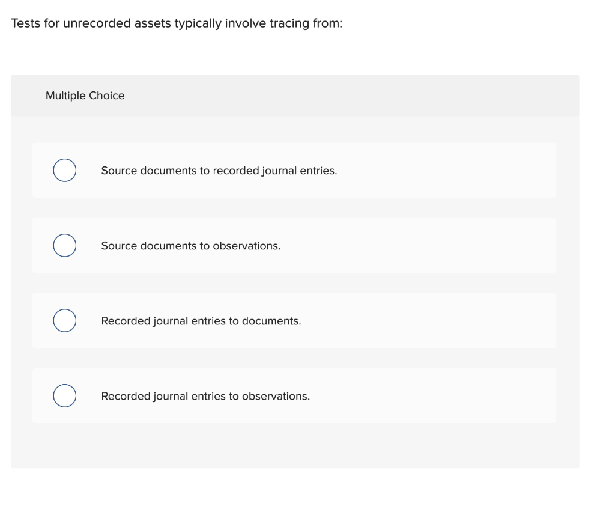Screen dimensions: 615x524
Task: Select the last option's radio button
Action: (x=64, y=395)
